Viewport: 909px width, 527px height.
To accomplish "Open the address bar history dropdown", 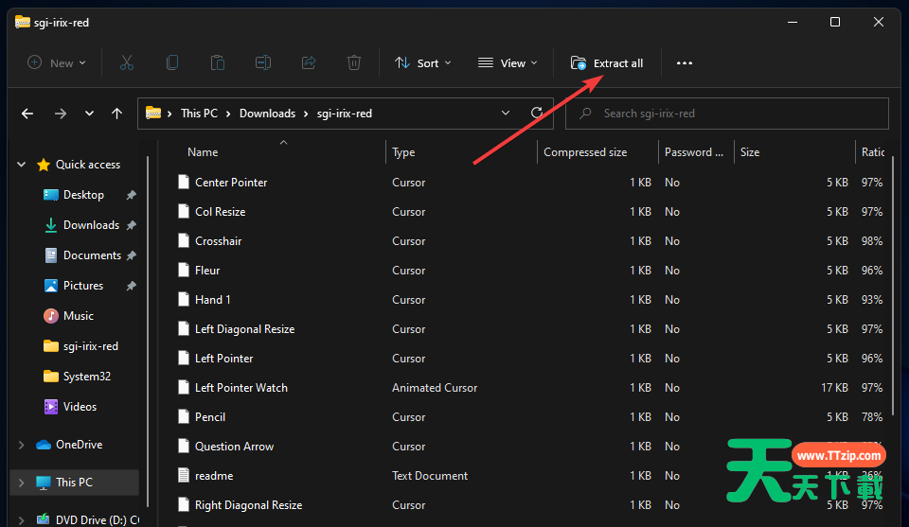I will pos(506,114).
